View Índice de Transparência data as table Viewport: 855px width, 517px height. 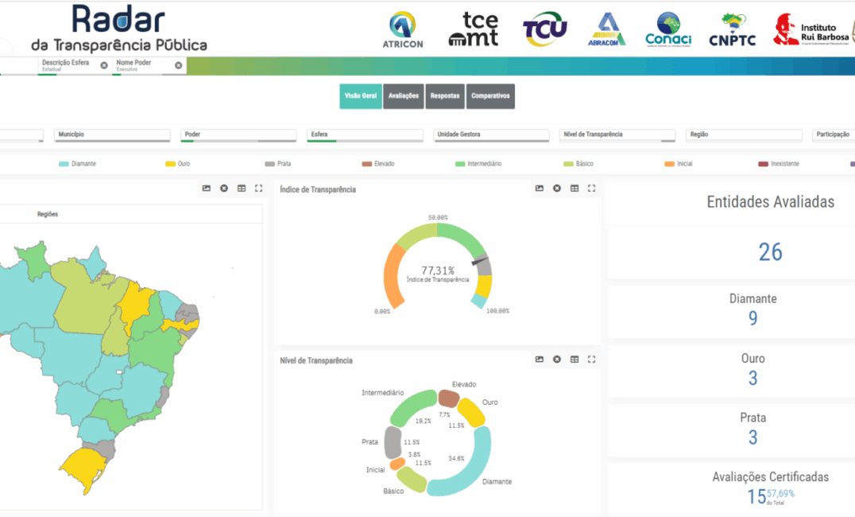click(x=575, y=189)
